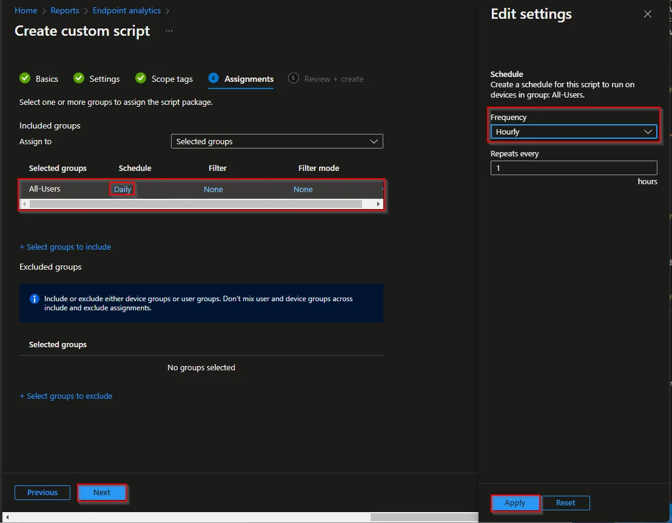Screen dimensions: 672x523
Task: Go to the Basics step
Action: tap(47, 79)
